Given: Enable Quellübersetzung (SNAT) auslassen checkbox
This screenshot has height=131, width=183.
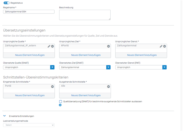Looking at the screenshot, I should [x=61, y=102].
